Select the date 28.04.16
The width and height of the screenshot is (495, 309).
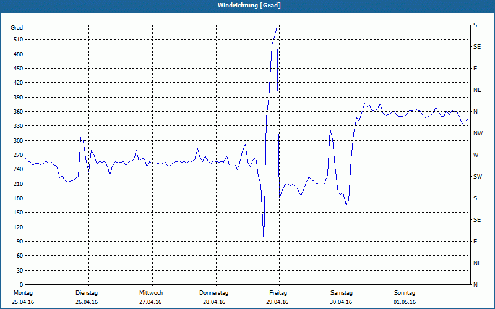[x=214, y=302]
